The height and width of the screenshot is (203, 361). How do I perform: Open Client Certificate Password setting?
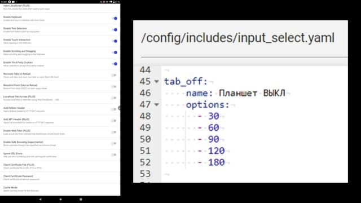click(x=60, y=178)
